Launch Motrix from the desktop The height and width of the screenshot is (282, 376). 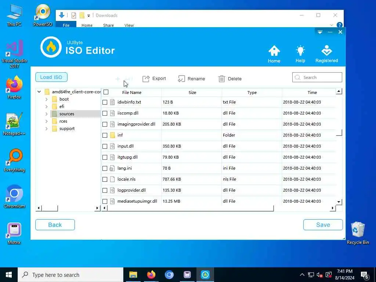click(x=14, y=233)
